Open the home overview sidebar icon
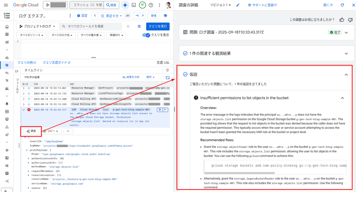This screenshot has width=356, height=200. pos(7,27)
